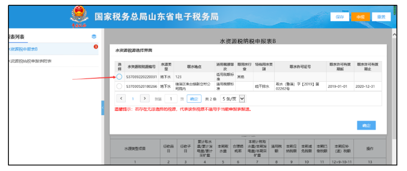Select tax source S37039220220031 radio button
The image size is (407, 171).
(x=119, y=77)
